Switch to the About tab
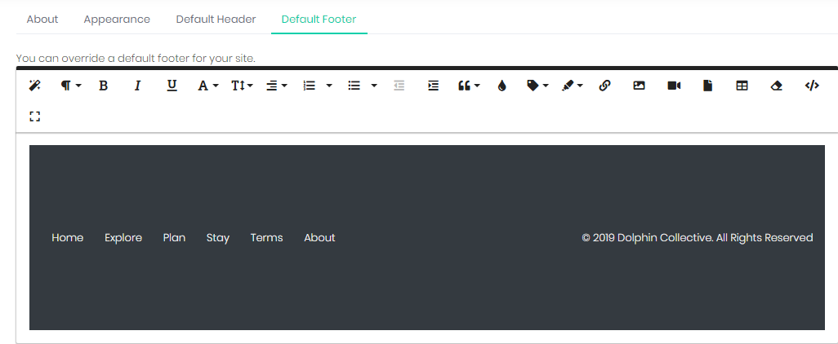The image size is (838, 344). click(x=42, y=20)
